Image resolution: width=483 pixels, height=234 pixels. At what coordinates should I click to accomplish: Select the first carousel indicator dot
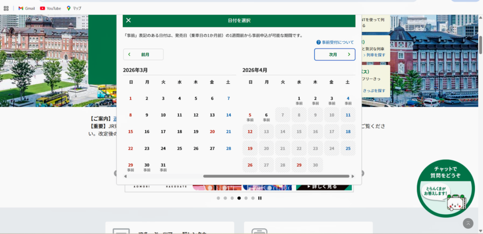click(x=218, y=198)
